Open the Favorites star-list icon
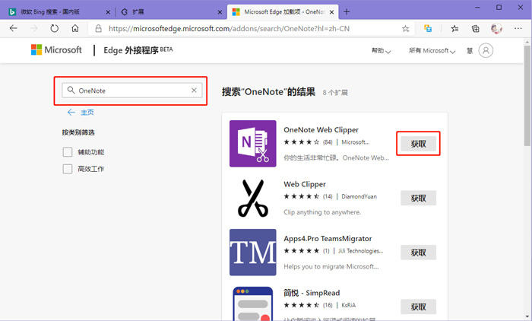532x321 pixels. (454, 28)
